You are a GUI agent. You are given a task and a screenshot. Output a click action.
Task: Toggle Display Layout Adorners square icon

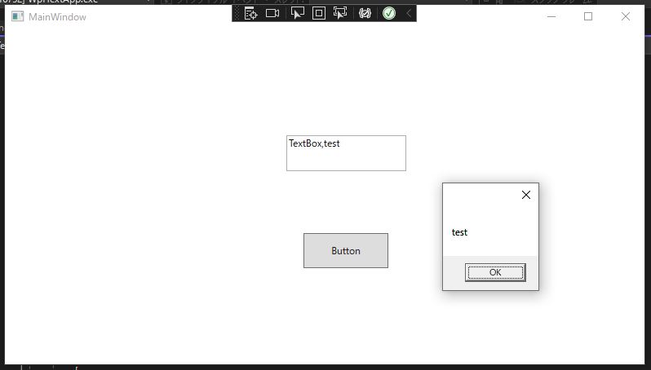pos(319,13)
